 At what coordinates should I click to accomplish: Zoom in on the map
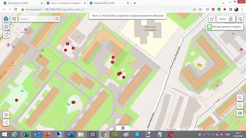tap(240, 98)
